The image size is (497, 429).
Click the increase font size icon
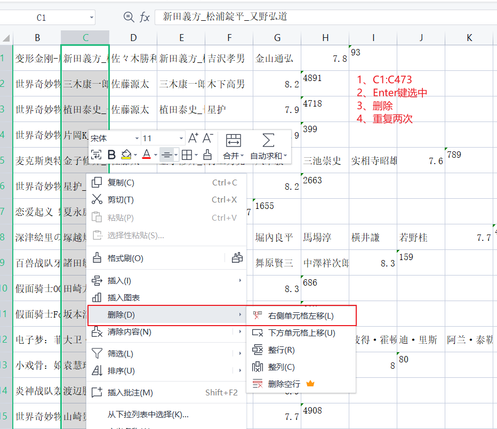(x=194, y=138)
